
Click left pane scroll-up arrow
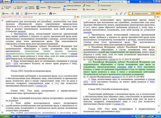point(2,21)
